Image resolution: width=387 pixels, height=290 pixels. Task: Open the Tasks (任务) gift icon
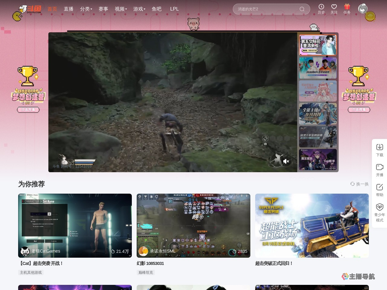[x=347, y=7]
